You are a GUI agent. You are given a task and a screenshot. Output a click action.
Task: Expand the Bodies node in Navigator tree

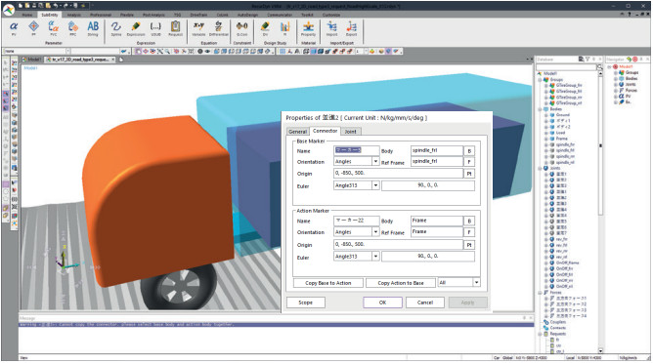pyautogui.click(x=616, y=78)
